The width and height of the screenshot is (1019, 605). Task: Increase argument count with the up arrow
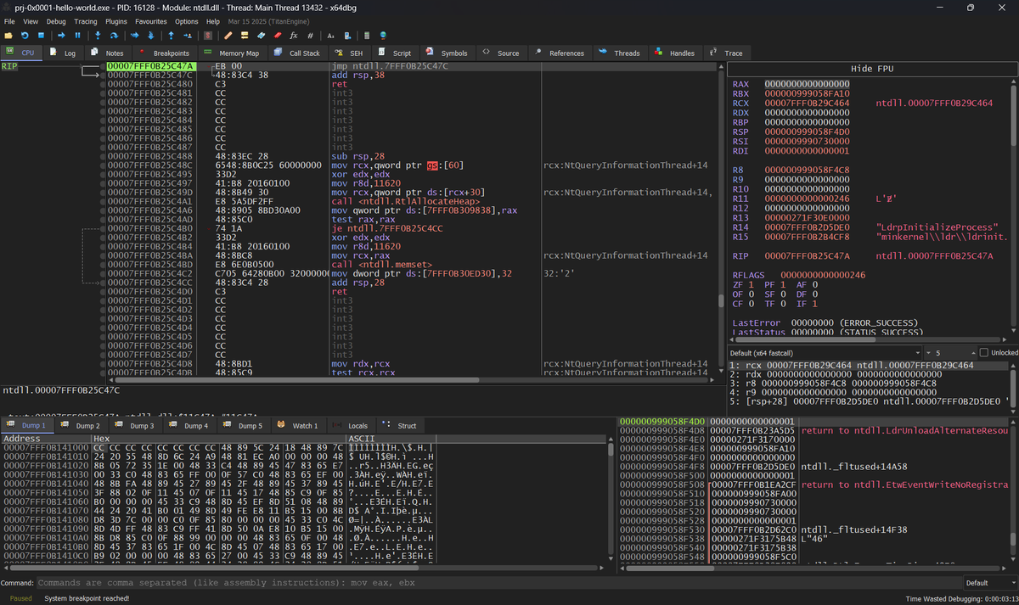click(973, 350)
